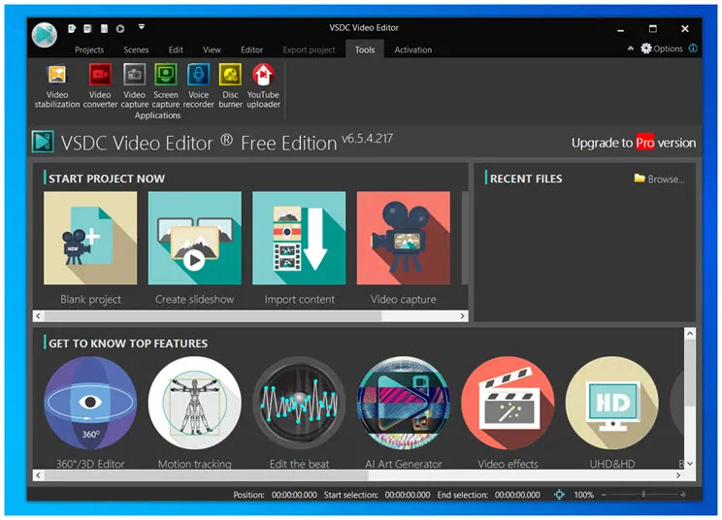722x520 pixels.
Task: Open the Projects tab
Action: 89,49
